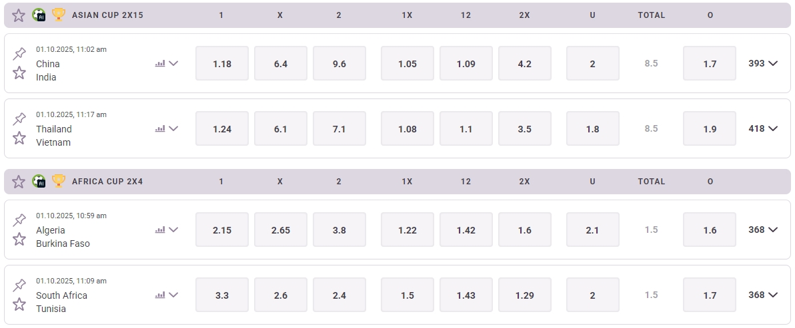Pin the South Africa vs Tunisia match
Screen dimensions: 795x328
tap(19, 285)
